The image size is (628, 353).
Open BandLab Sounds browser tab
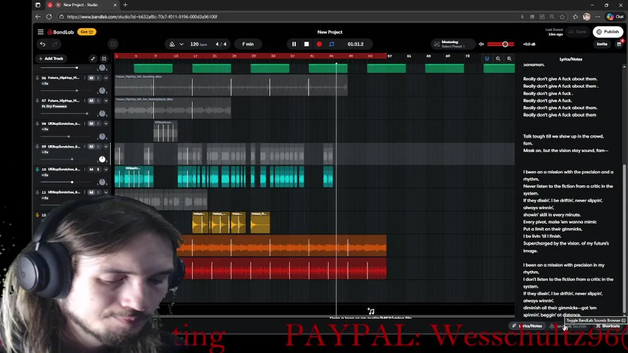[x=568, y=326]
